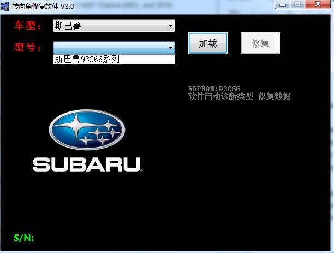Viewport: 334px width, 253px height.
Task: Collapse the open 型号 combo box
Action: tap(114, 48)
